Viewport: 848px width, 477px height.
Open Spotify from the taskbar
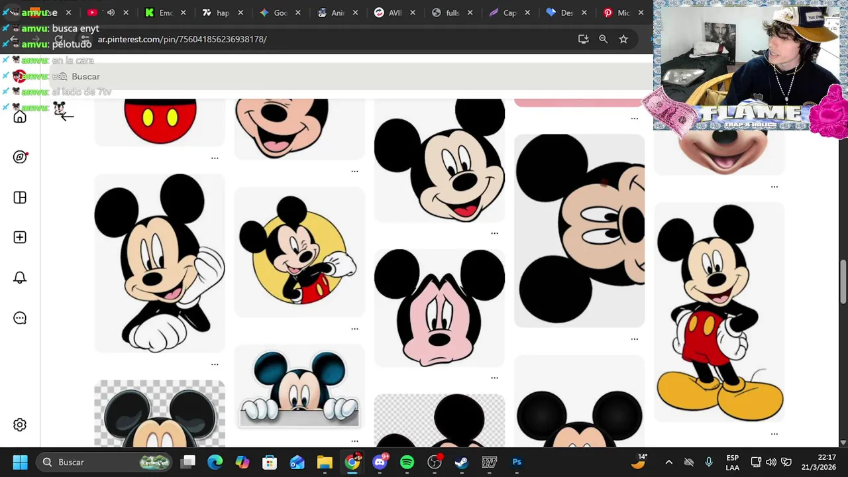(407, 462)
